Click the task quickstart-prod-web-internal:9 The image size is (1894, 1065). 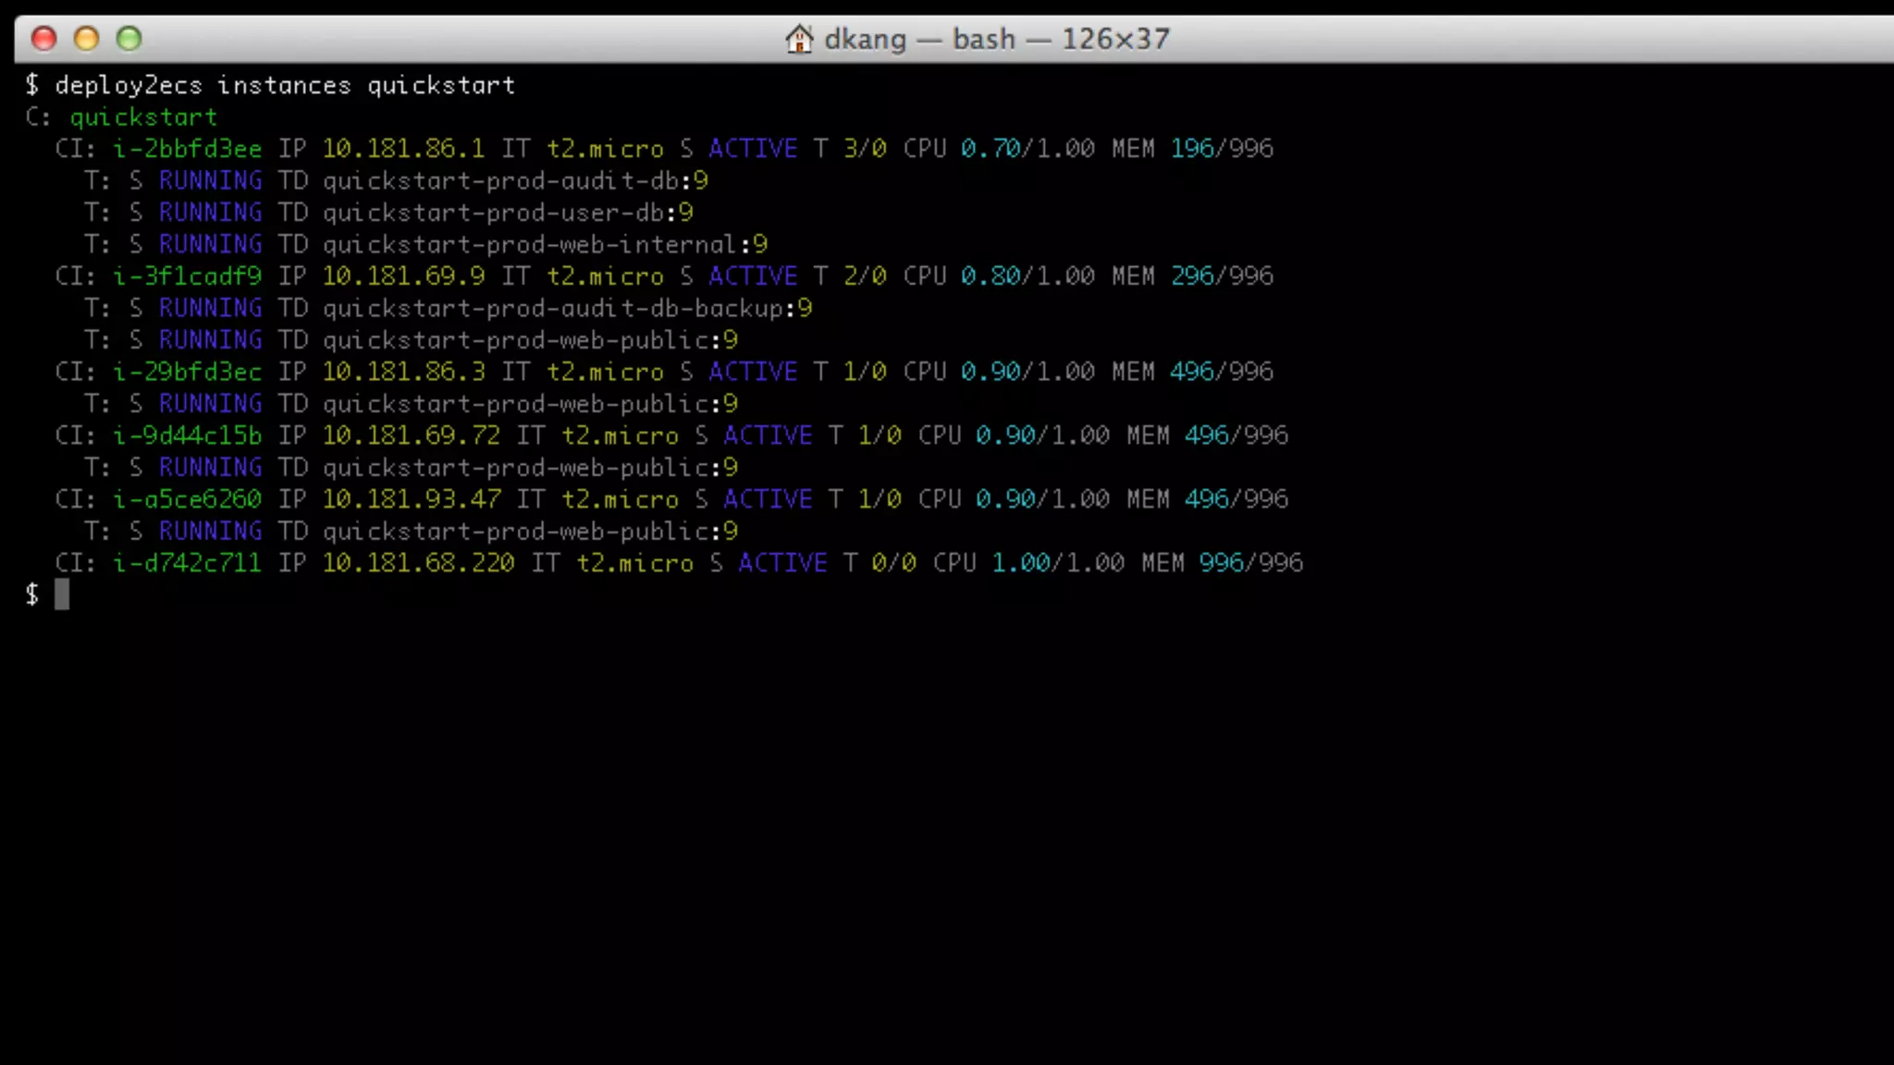pos(545,245)
